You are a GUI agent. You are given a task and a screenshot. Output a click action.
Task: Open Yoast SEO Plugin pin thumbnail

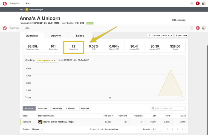(x=40, y=122)
